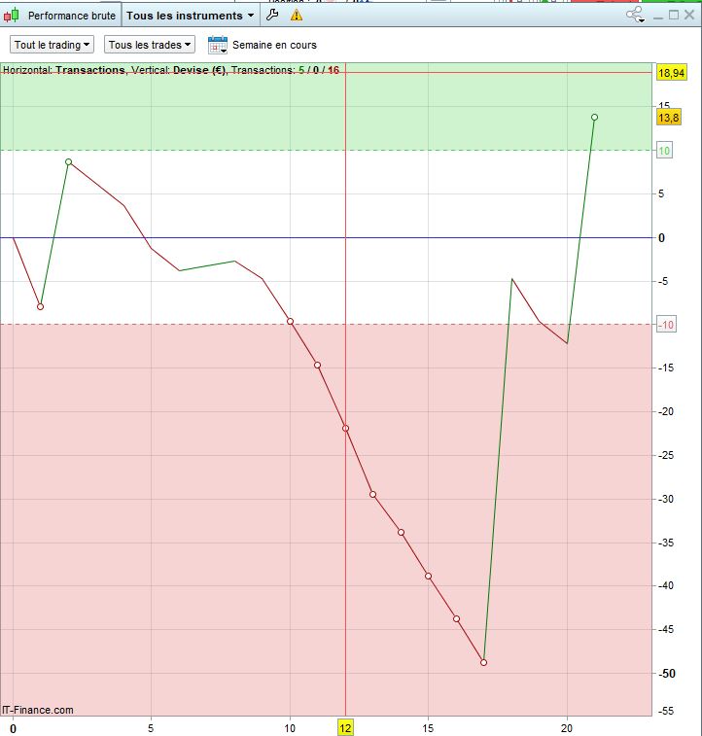Click the last green point at transaction 21
The height and width of the screenshot is (736, 702).
pyautogui.click(x=594, y=118)
